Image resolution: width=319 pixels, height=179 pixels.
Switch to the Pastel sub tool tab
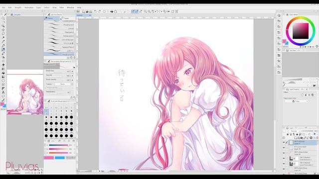[68, 18]
